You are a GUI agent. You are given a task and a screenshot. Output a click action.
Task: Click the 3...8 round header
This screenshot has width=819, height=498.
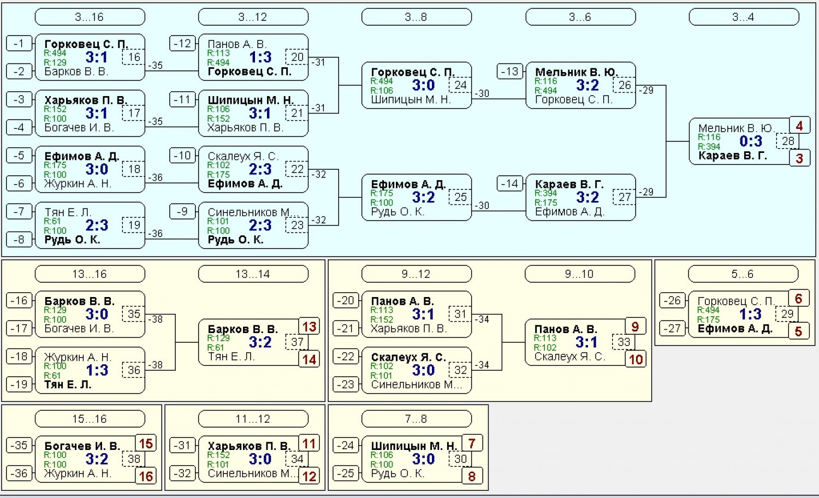(417, 17)
